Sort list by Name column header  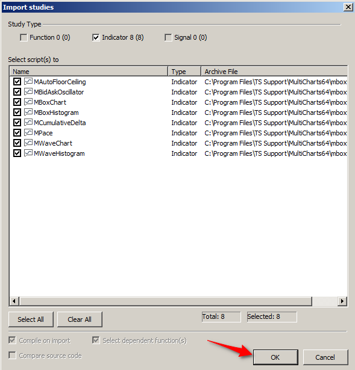[89, 71]
